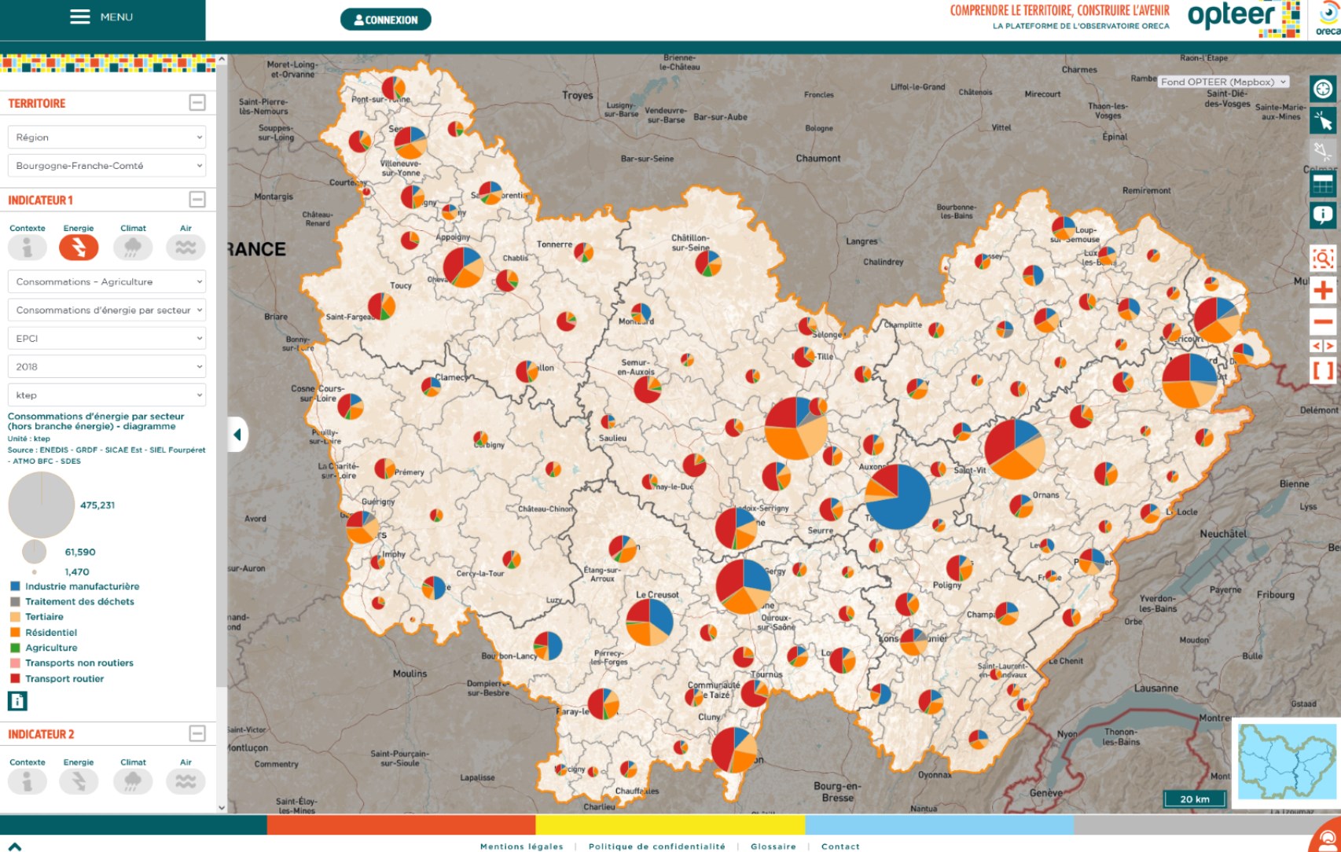
Task: Open the data table view icon
Action: [1323, 185]
